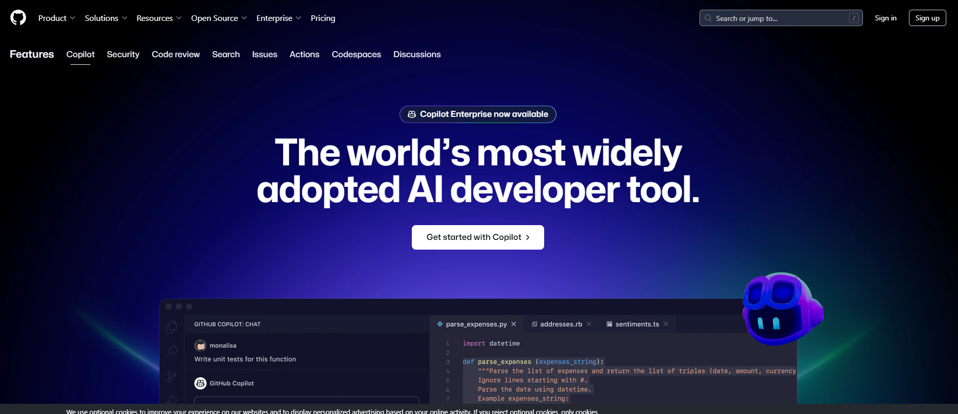
Task: Focus the Search or jump to field
Action: [781, 18]
